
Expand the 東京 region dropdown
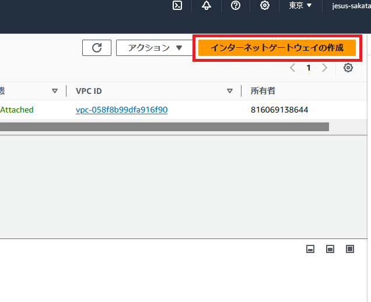coord(300,5)
